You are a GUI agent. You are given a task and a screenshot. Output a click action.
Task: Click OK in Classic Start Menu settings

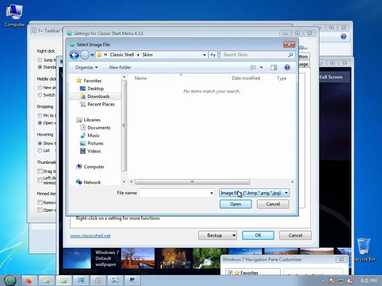click(258, 235)
